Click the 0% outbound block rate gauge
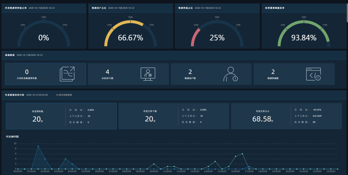This screenshot has height=175, width=348. pos(43,38)
